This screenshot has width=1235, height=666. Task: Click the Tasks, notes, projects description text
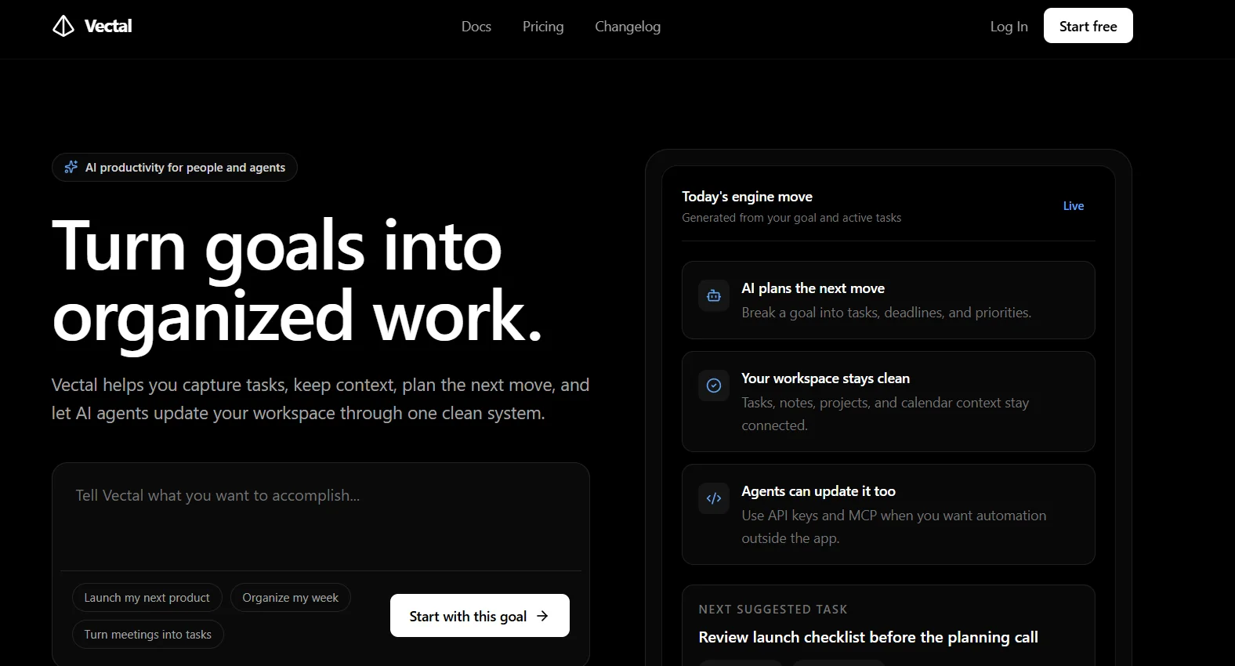pyautogui.click(x=886, y=414)
